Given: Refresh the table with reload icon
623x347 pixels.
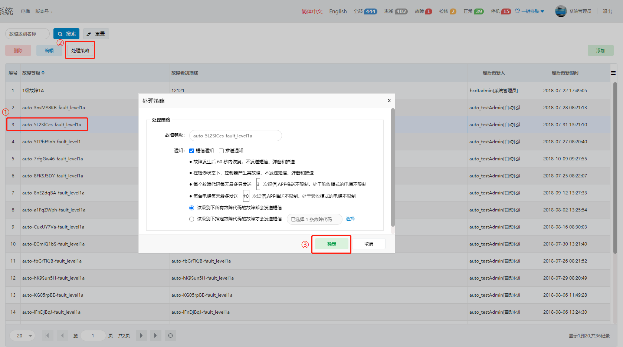Looking at the screenshot, I should point(170,336).
